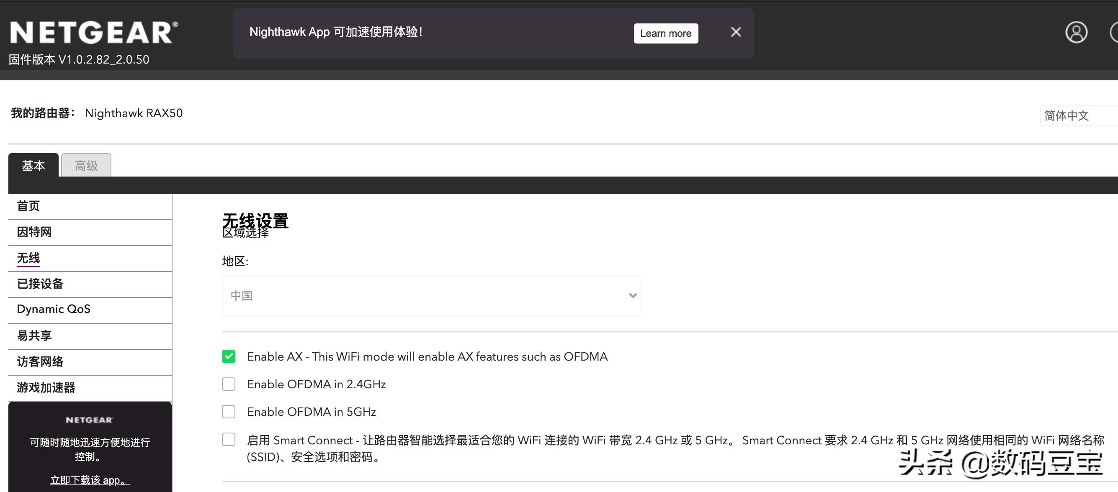
Task: Enable OFDMA in 2.4GHz
Action: [x=228, y=384]
